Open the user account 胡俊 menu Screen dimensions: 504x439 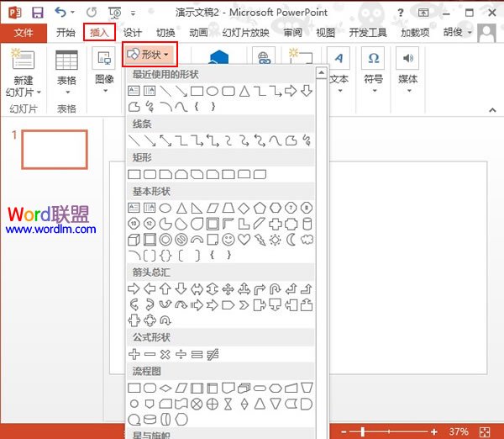[458, 32]
